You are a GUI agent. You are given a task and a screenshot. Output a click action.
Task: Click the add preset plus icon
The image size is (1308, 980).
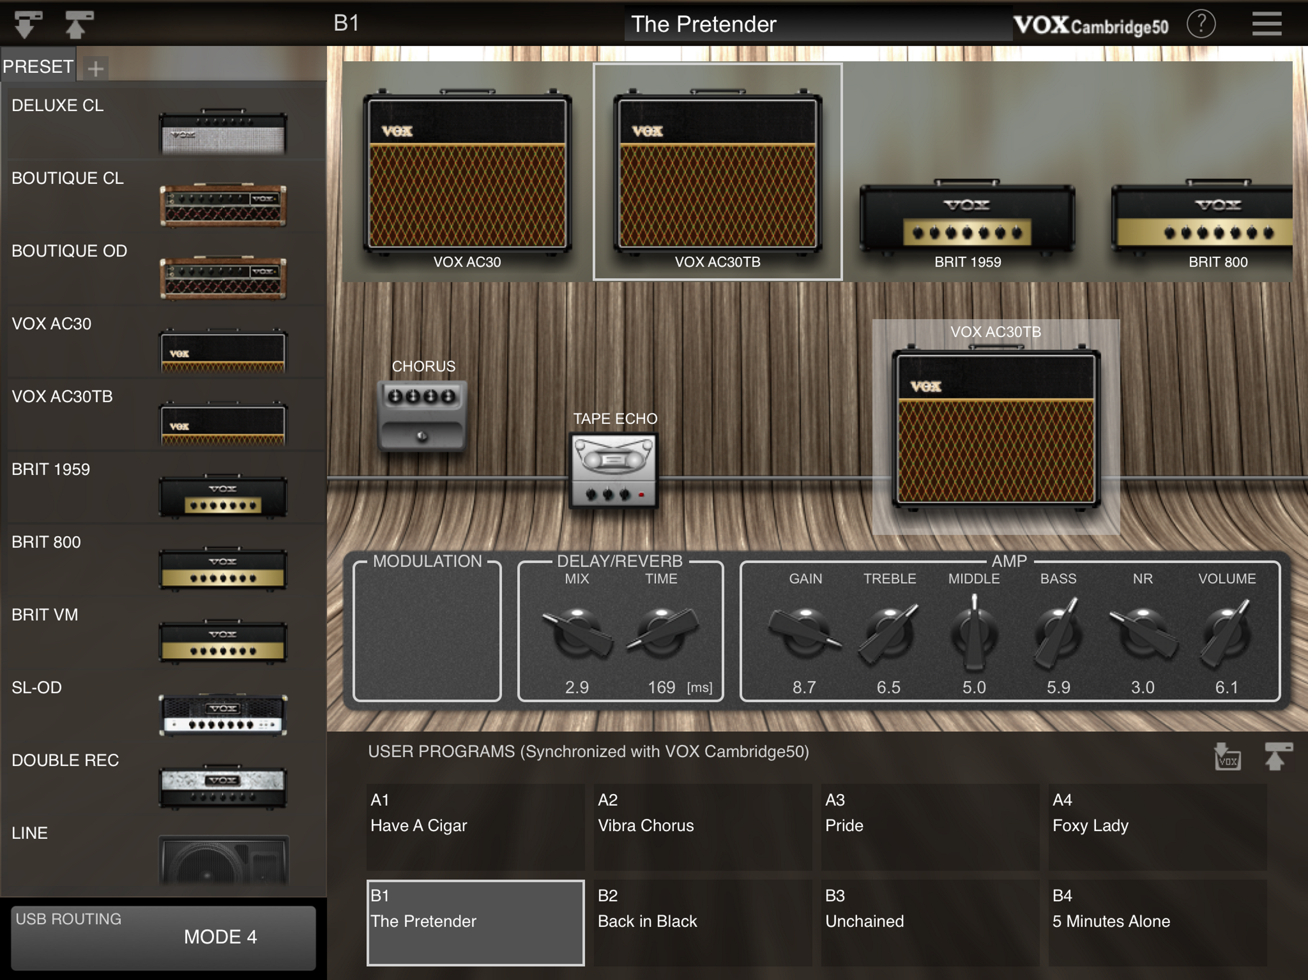coord(95,68)
